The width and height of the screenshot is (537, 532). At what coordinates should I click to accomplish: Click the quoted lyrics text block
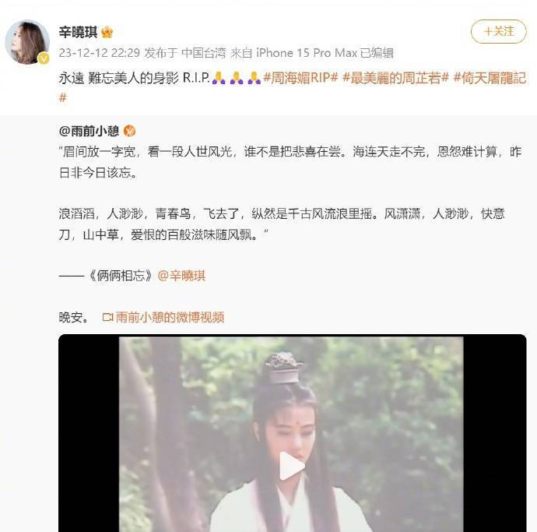point(290,193)
